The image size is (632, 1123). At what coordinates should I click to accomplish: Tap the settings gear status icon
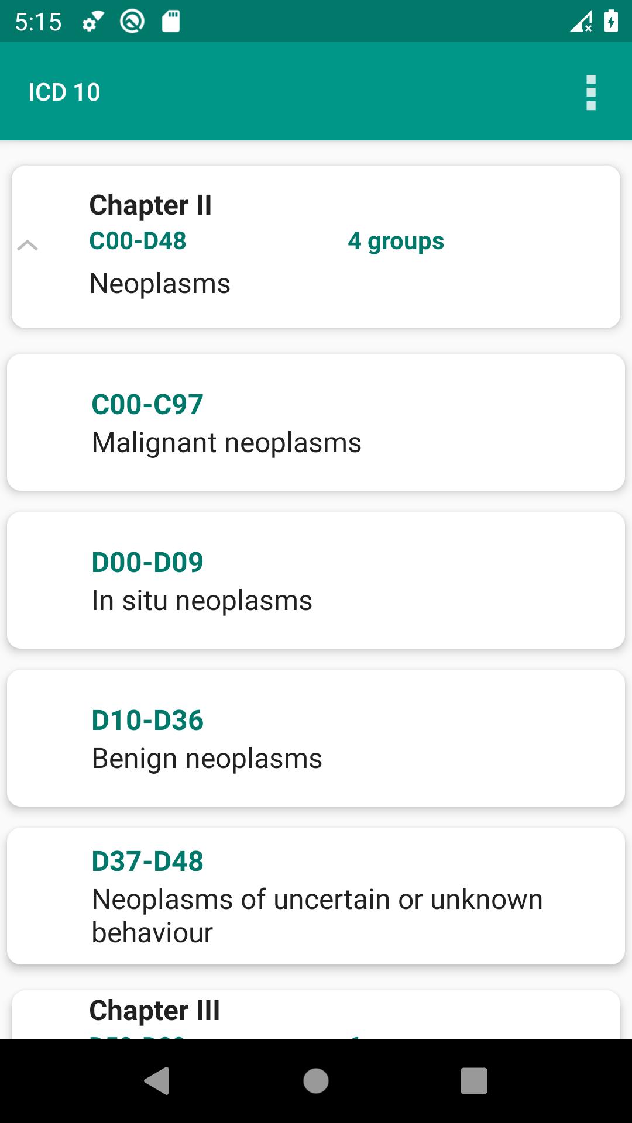(92, 22)
